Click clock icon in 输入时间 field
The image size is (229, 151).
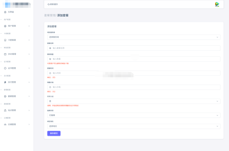[50, 73]
